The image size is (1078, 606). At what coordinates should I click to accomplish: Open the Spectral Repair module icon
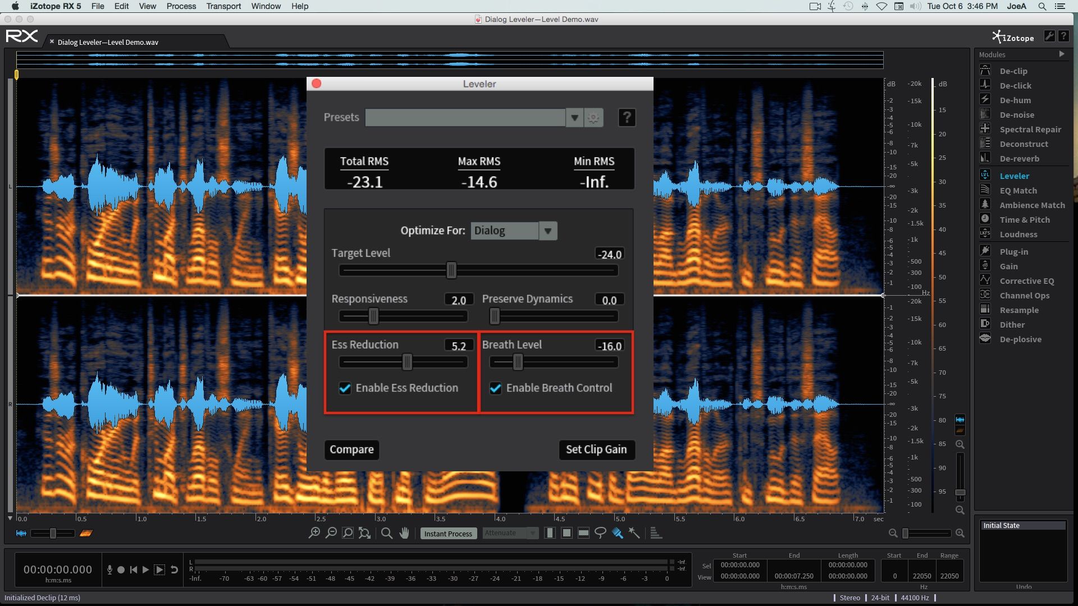[x=985, y=128]
